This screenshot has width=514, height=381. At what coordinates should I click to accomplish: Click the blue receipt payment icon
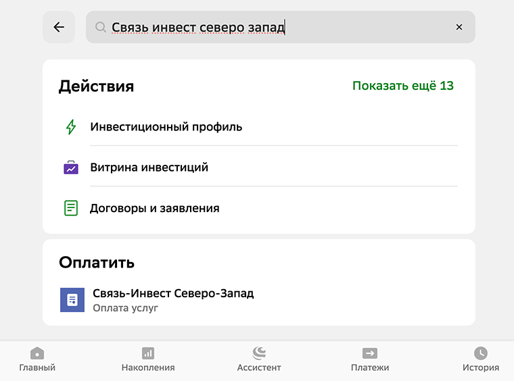pos(72,300)
